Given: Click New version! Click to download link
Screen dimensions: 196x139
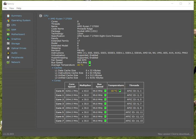Looking at the screenshot, I should 174,134.
